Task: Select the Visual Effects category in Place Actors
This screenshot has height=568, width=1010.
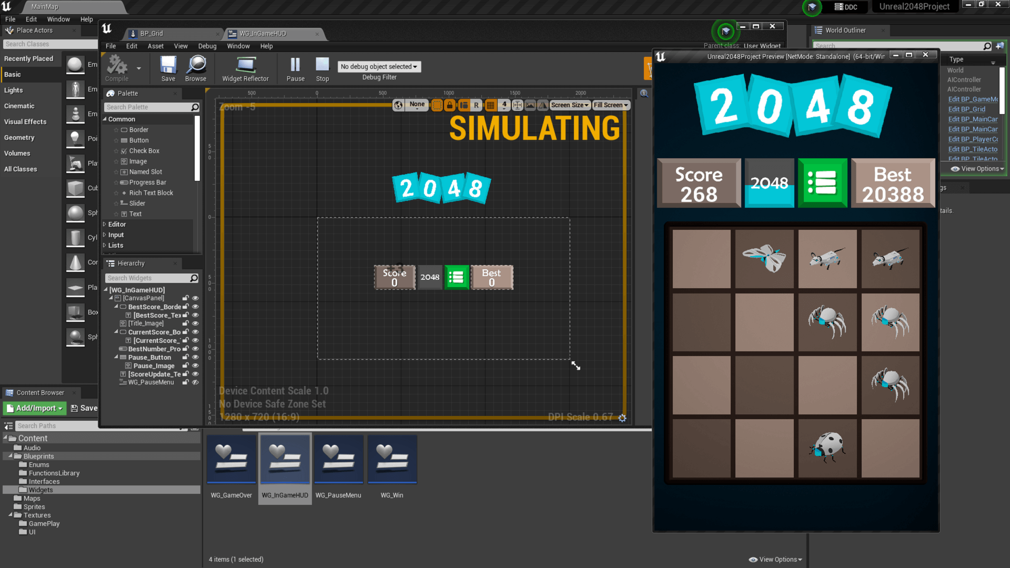Action: coord(25,122)
